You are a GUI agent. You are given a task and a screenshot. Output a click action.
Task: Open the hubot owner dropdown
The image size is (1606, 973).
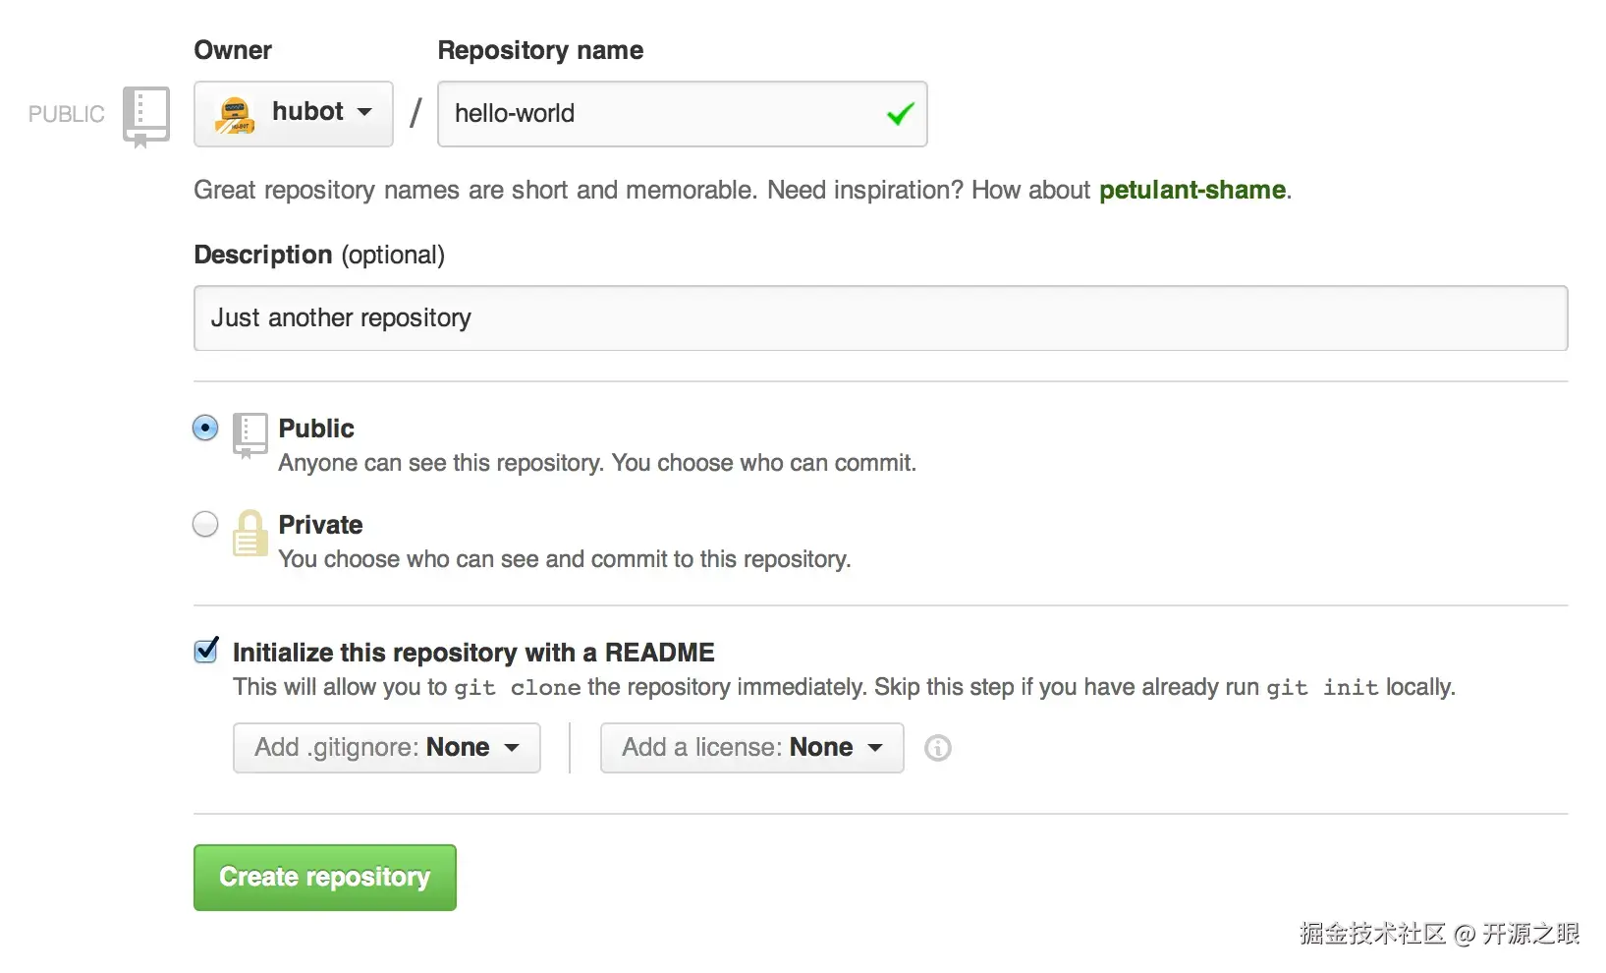[294, 114]
